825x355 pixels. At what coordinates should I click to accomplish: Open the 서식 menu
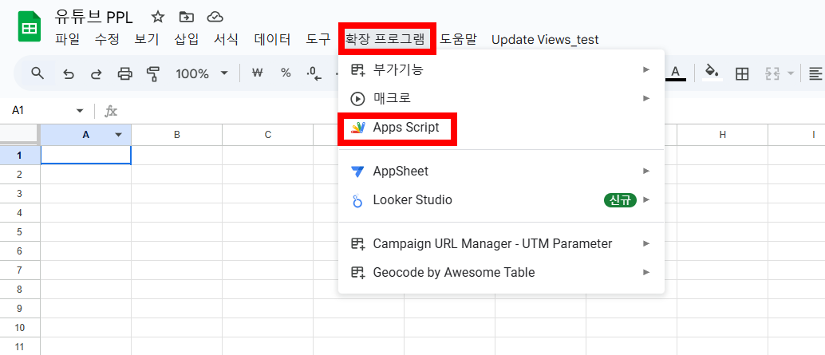(227, 39)
